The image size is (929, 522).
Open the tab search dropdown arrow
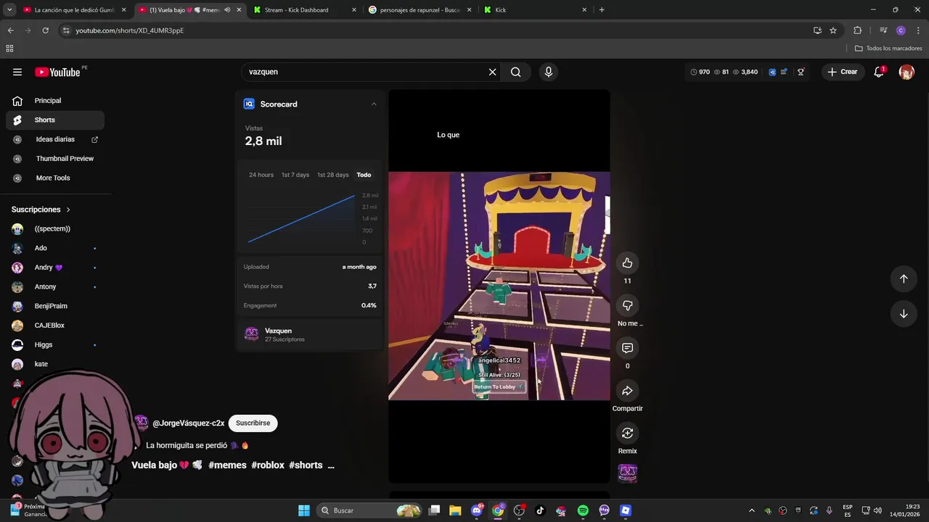coord(9,10)
